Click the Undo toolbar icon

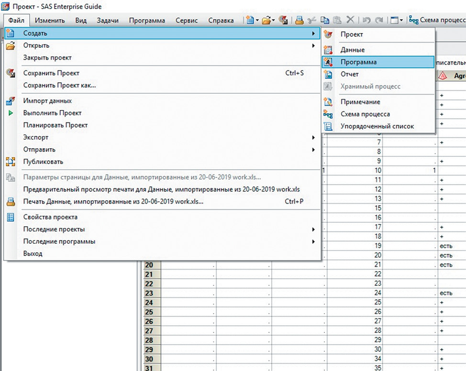(366, 20)
